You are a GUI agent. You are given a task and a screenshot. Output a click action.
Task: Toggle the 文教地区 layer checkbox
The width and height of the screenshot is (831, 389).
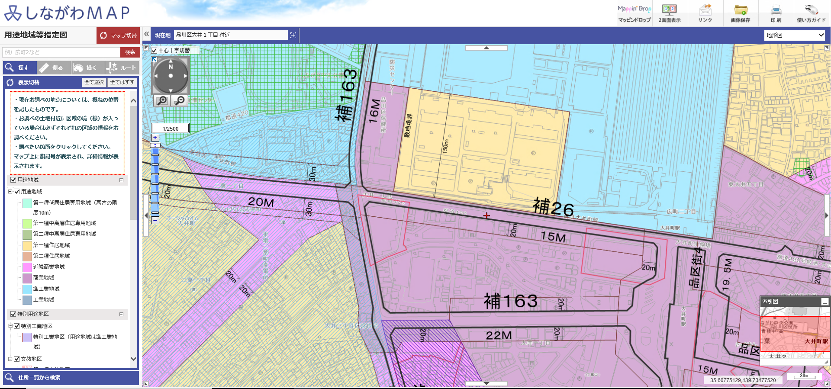pos(17,359)
